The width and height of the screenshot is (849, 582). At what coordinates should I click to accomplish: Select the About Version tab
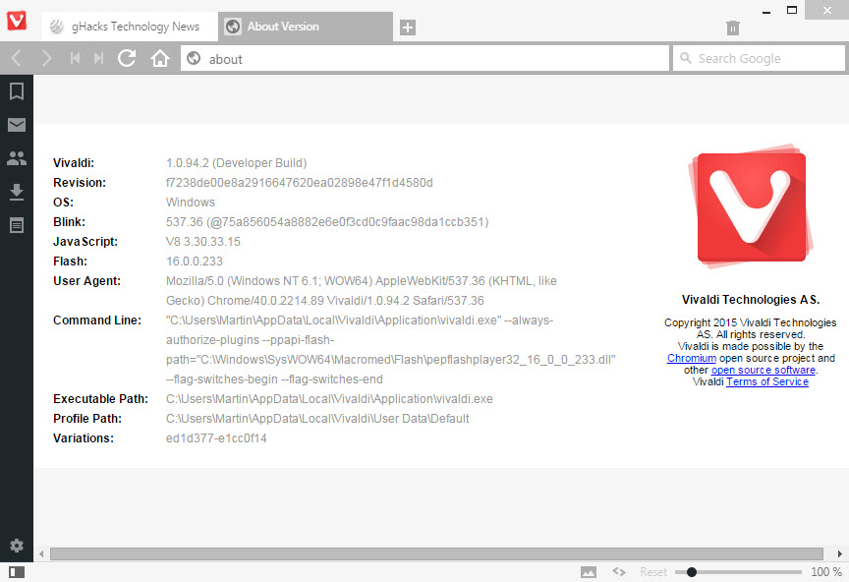[x=306, y=27]
